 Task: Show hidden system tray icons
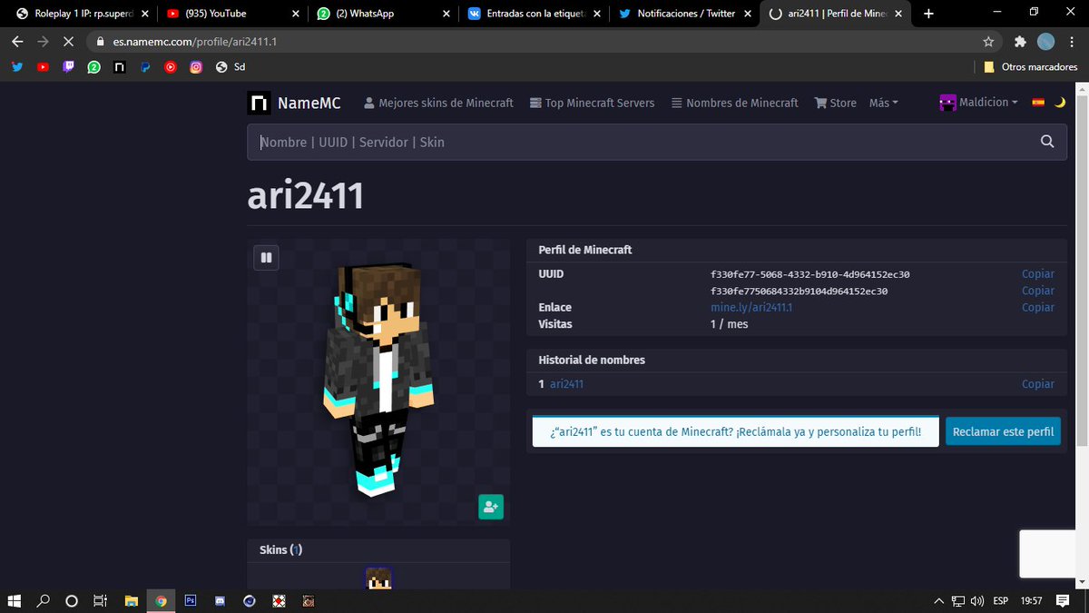point(939,600)
